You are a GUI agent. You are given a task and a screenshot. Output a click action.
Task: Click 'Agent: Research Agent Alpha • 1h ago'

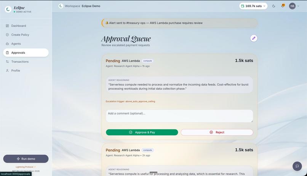(x=128, y=66)
